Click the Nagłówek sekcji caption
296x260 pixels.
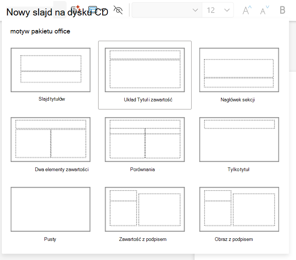pyautogui.click(x=238, y=100)
